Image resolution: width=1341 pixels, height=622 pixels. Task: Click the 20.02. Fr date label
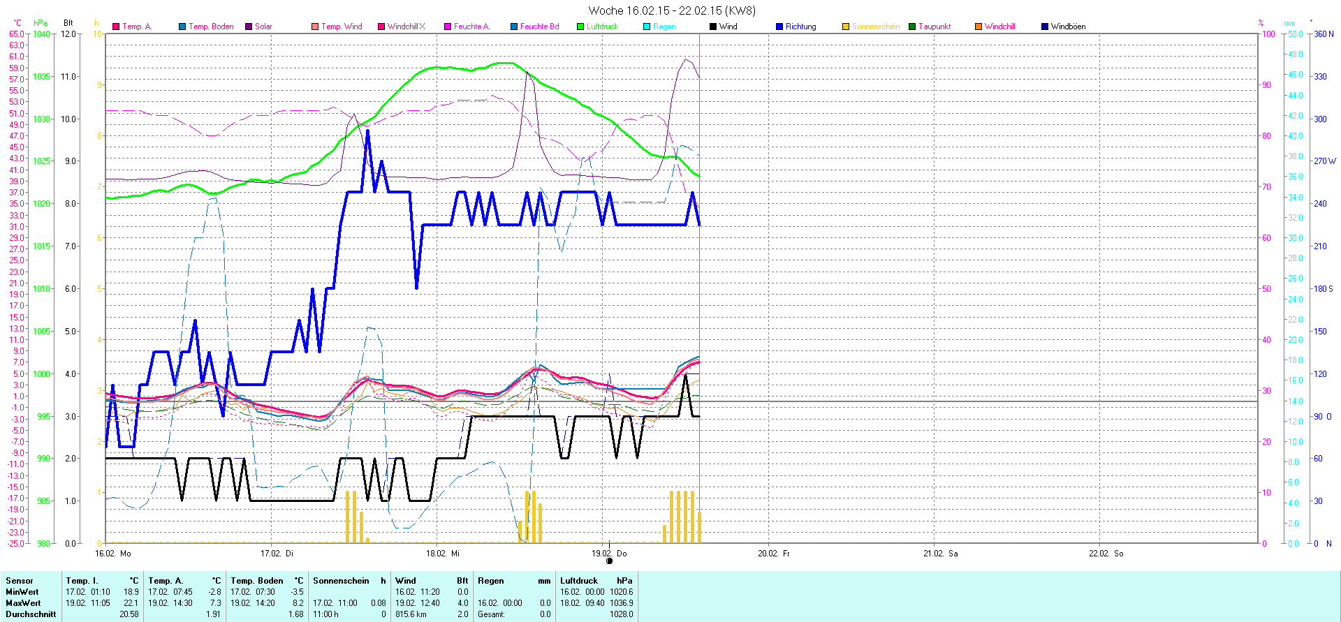tap(773, 554)
